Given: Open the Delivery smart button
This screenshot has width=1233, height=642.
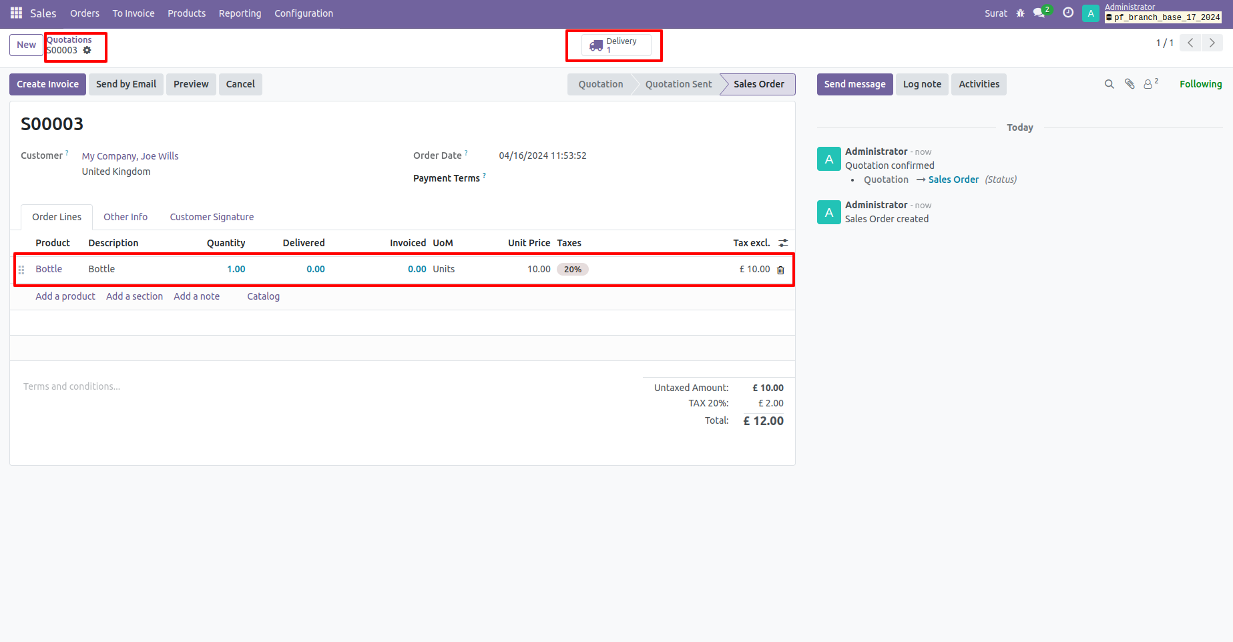Looking at the screenshot, I should coord(613,45).
